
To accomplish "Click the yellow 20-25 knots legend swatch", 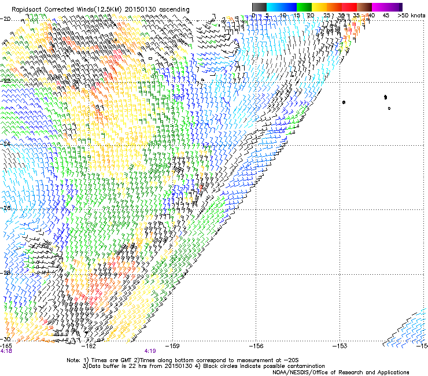I will point(319,7).
